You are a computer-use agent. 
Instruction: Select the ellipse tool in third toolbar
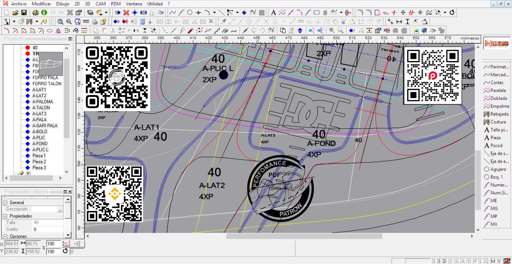tap(49, 30)
